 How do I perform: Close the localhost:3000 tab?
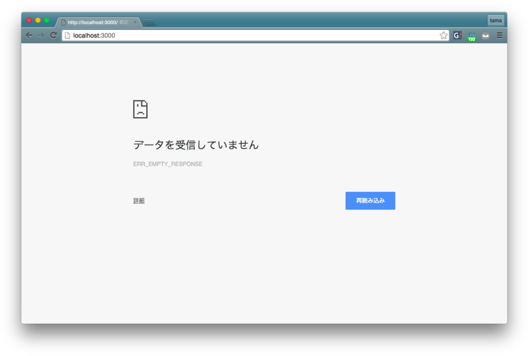tap(135, 22)
